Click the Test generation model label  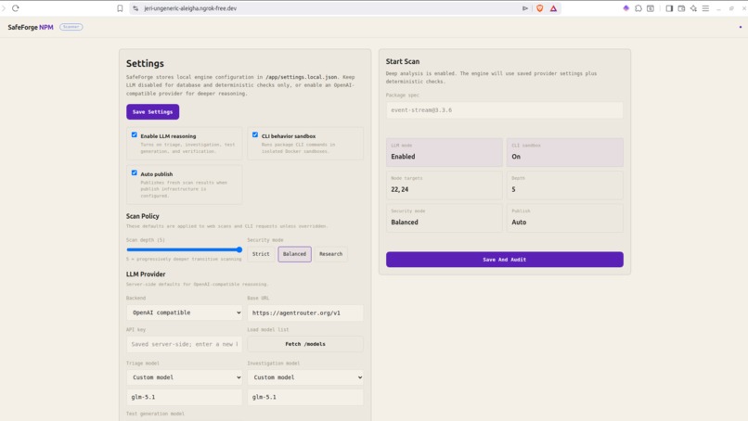click(x=155, y=414)
